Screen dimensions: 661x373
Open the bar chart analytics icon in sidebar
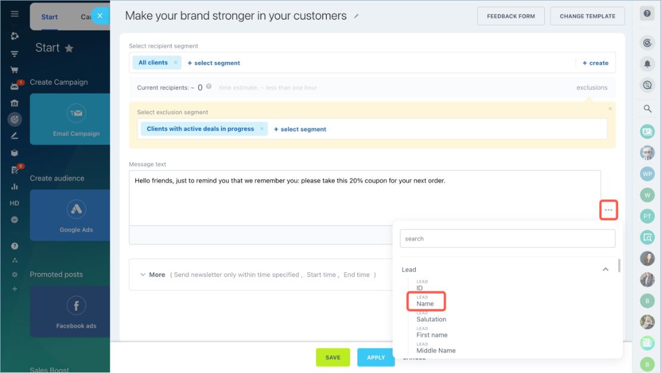(14, 186)
